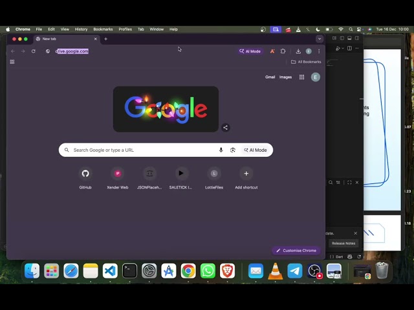Start voice search with microphone
This screenshot has width=414, height=310.
(x=221, y=150)
